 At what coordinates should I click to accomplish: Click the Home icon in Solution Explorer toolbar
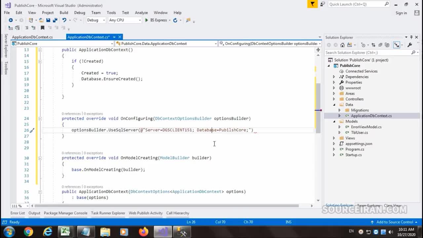343,45
